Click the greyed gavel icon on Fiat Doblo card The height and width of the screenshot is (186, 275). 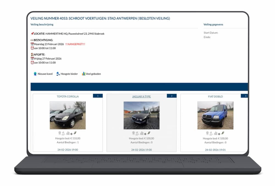pyautogui.click(x=211, y=133)
